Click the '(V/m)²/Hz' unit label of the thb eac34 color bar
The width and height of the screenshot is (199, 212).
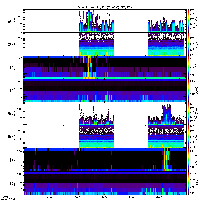click(x=197, y=21)
